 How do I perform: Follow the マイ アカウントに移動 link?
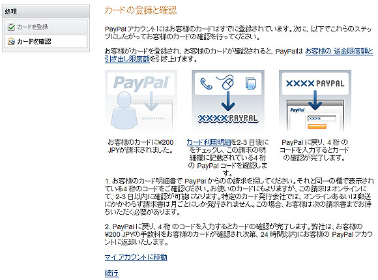136,257
